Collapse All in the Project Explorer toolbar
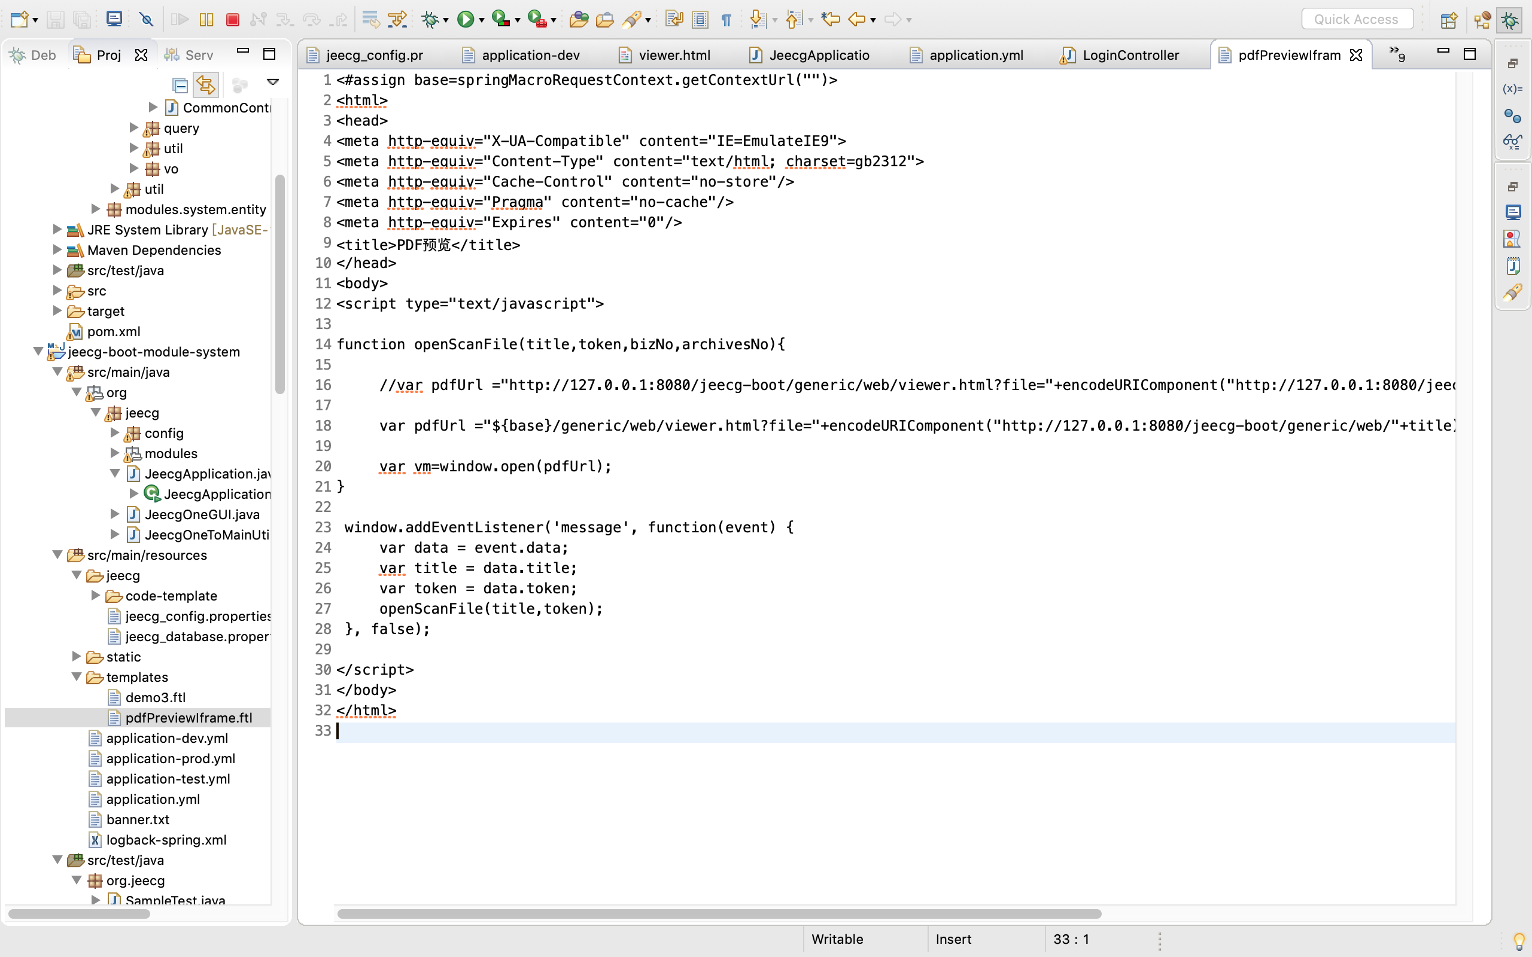Screen dimensions: 1532x957 [180, 85]
